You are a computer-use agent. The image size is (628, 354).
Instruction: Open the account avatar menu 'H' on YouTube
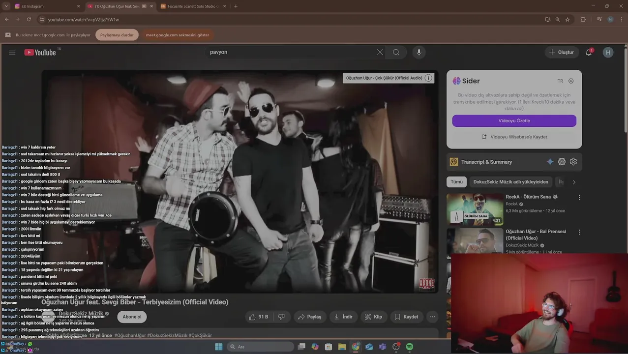pos(608,52)
